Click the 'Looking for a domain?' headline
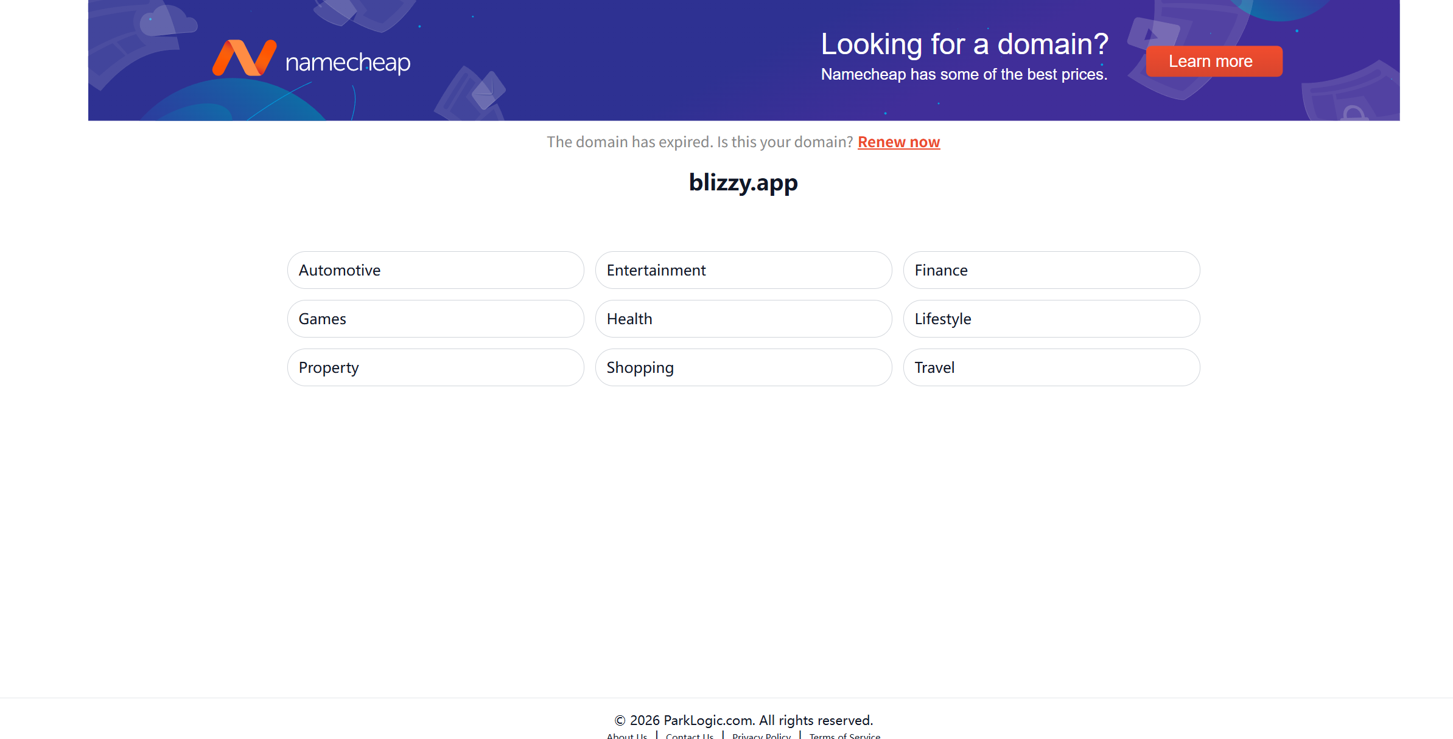 [x=964, y=44]
